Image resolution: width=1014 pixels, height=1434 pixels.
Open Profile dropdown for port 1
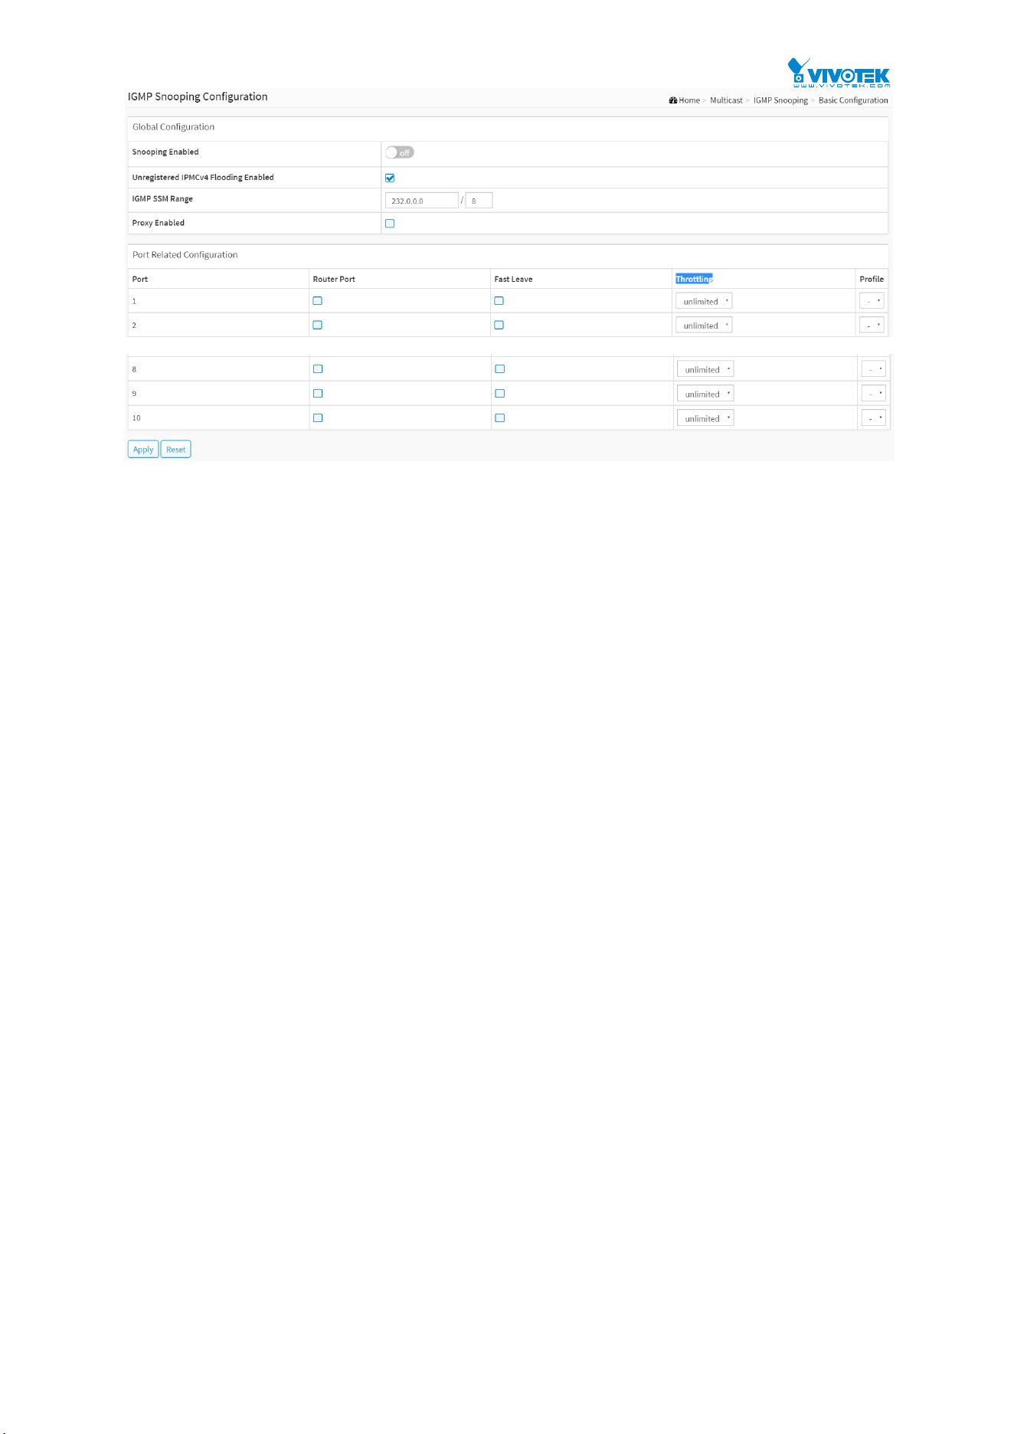click(x=872, y=301)
